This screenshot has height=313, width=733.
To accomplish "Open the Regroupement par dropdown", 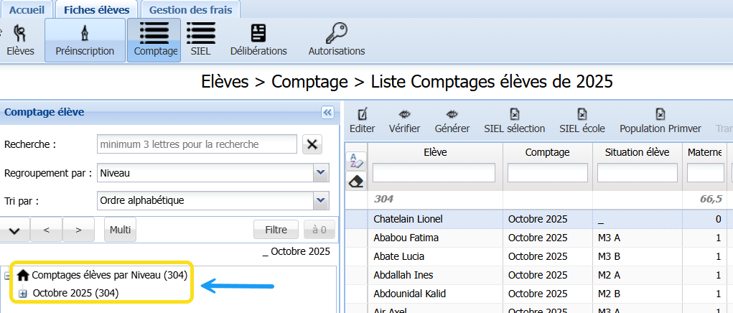I will (320, 173).
